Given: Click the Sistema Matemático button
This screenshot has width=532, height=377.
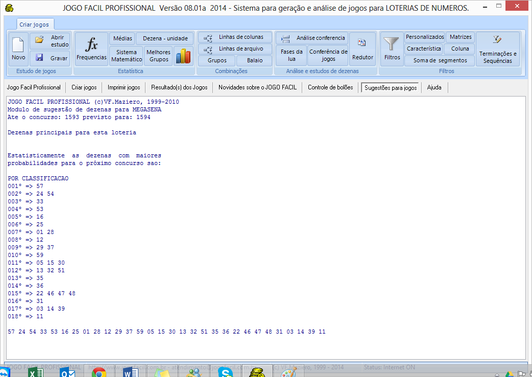Looking at the screenshot, I should (x=127, y=56).
